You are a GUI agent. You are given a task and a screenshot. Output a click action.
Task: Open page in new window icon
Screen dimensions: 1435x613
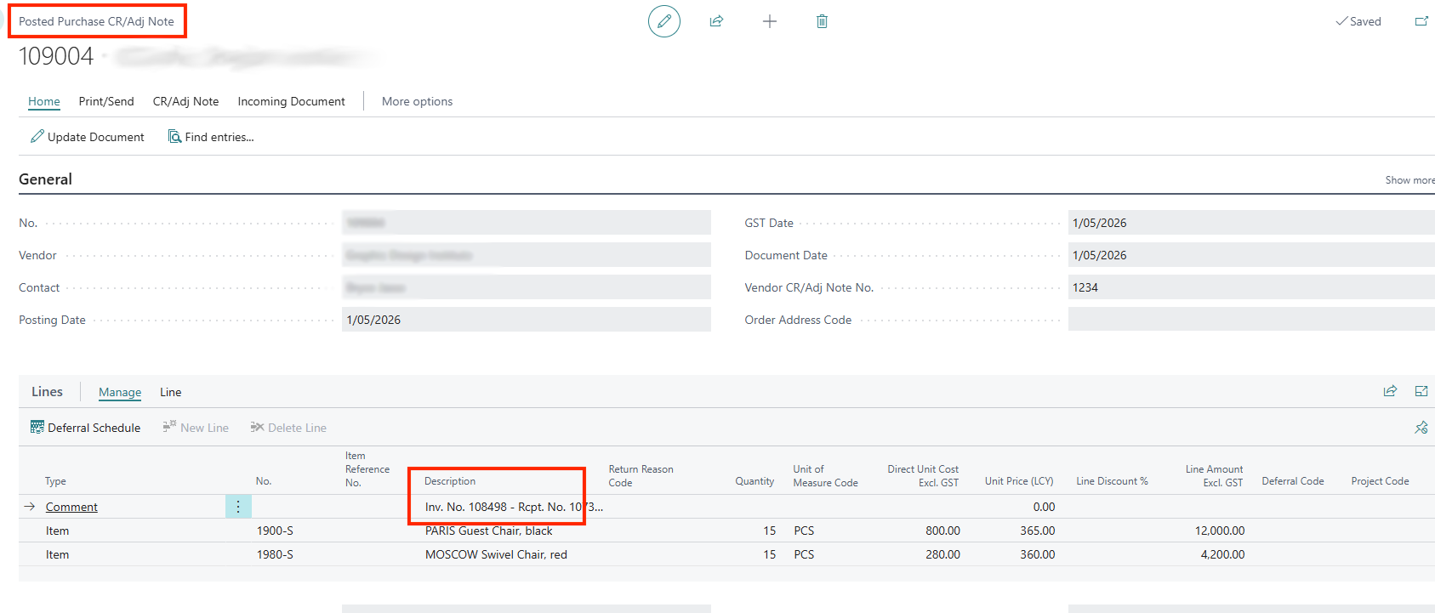[1421, 21]
